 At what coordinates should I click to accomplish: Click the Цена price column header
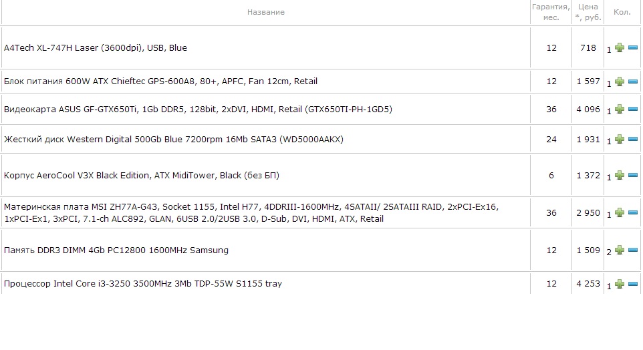click(588, 12)
